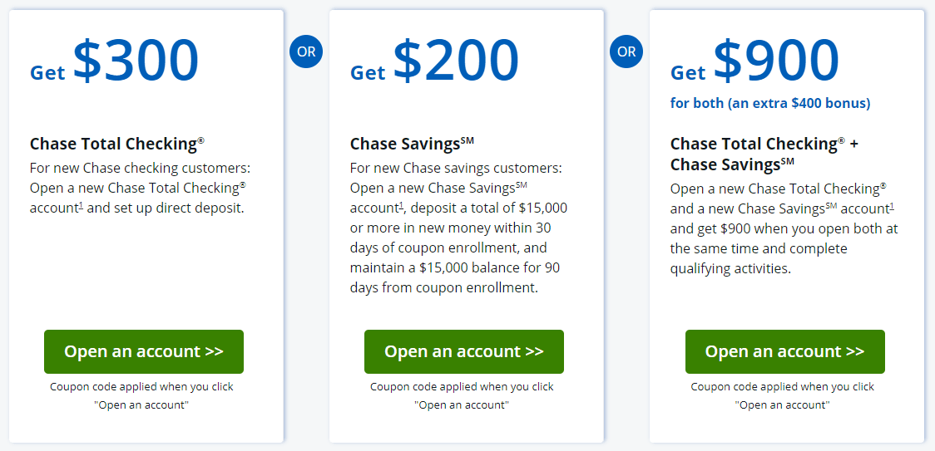Viewport: 935px width, 451px height.
Task: Open an account for the $300 checking offer
Action: click(144, 351)
